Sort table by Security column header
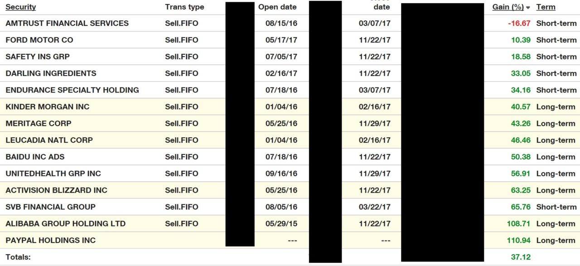 (21, 7)
